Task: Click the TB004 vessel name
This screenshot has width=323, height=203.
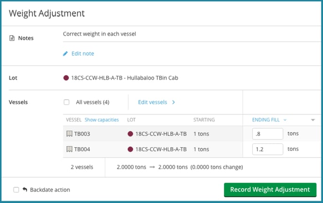Action: 82,149
